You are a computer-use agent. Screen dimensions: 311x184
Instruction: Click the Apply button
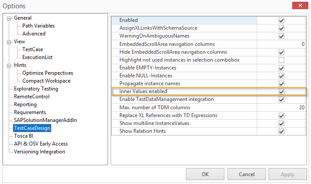pyautogui.click(x=287, y=174)
